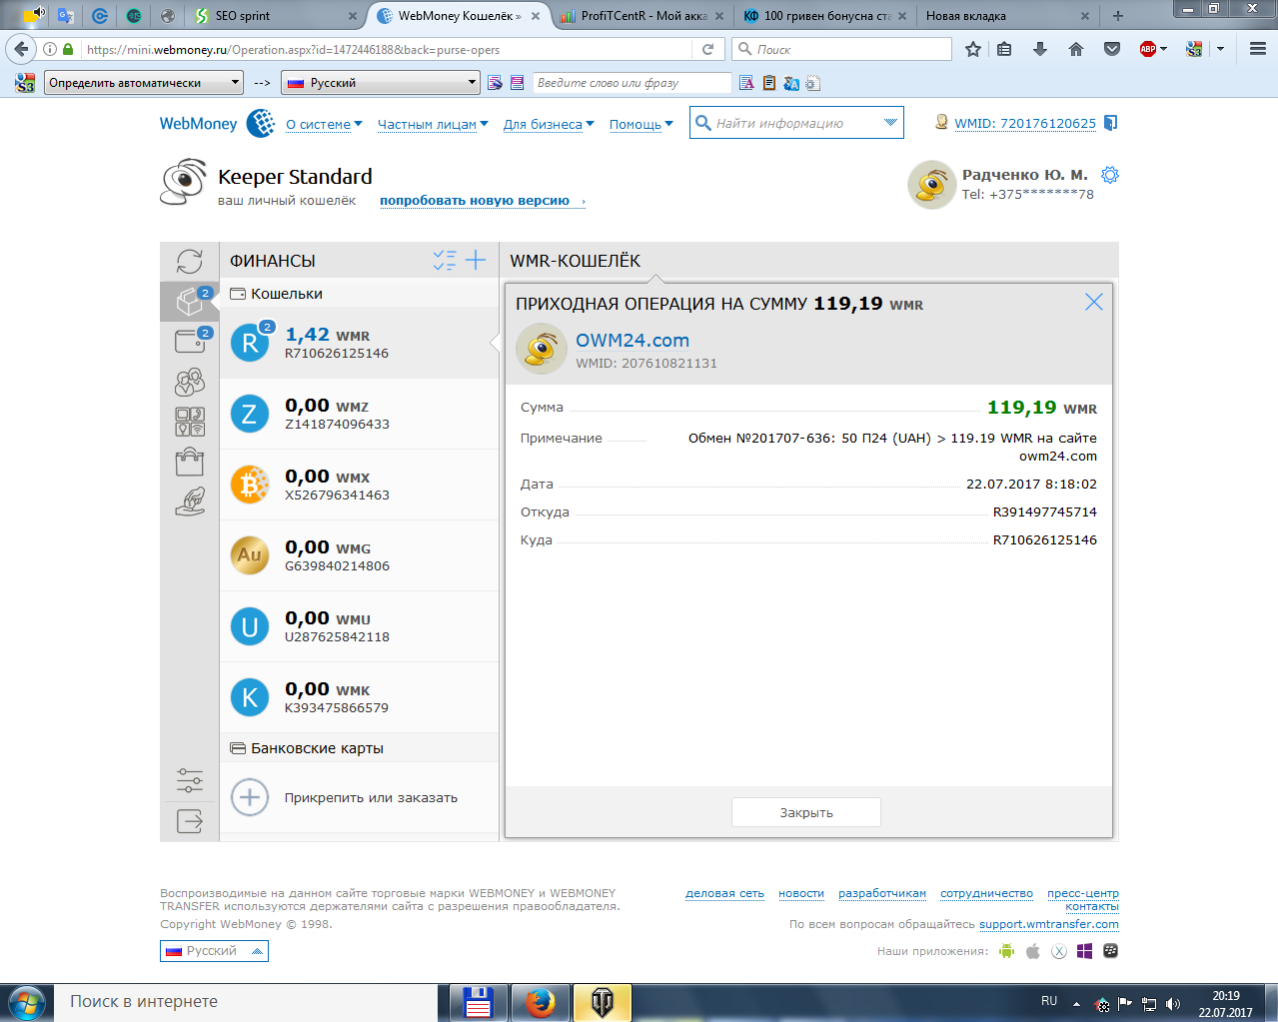Click the Firefox home icon

[x=1076, y=49]
